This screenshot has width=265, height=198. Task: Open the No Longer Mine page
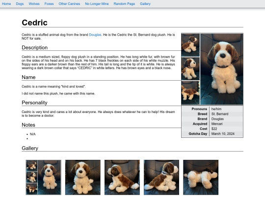tap(97, 4)
